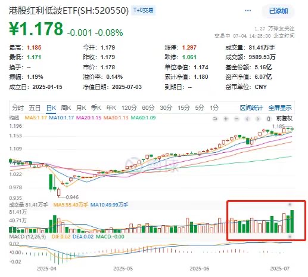
Task: Click the 单位净值 1.174 value
Action: (201, 67)
